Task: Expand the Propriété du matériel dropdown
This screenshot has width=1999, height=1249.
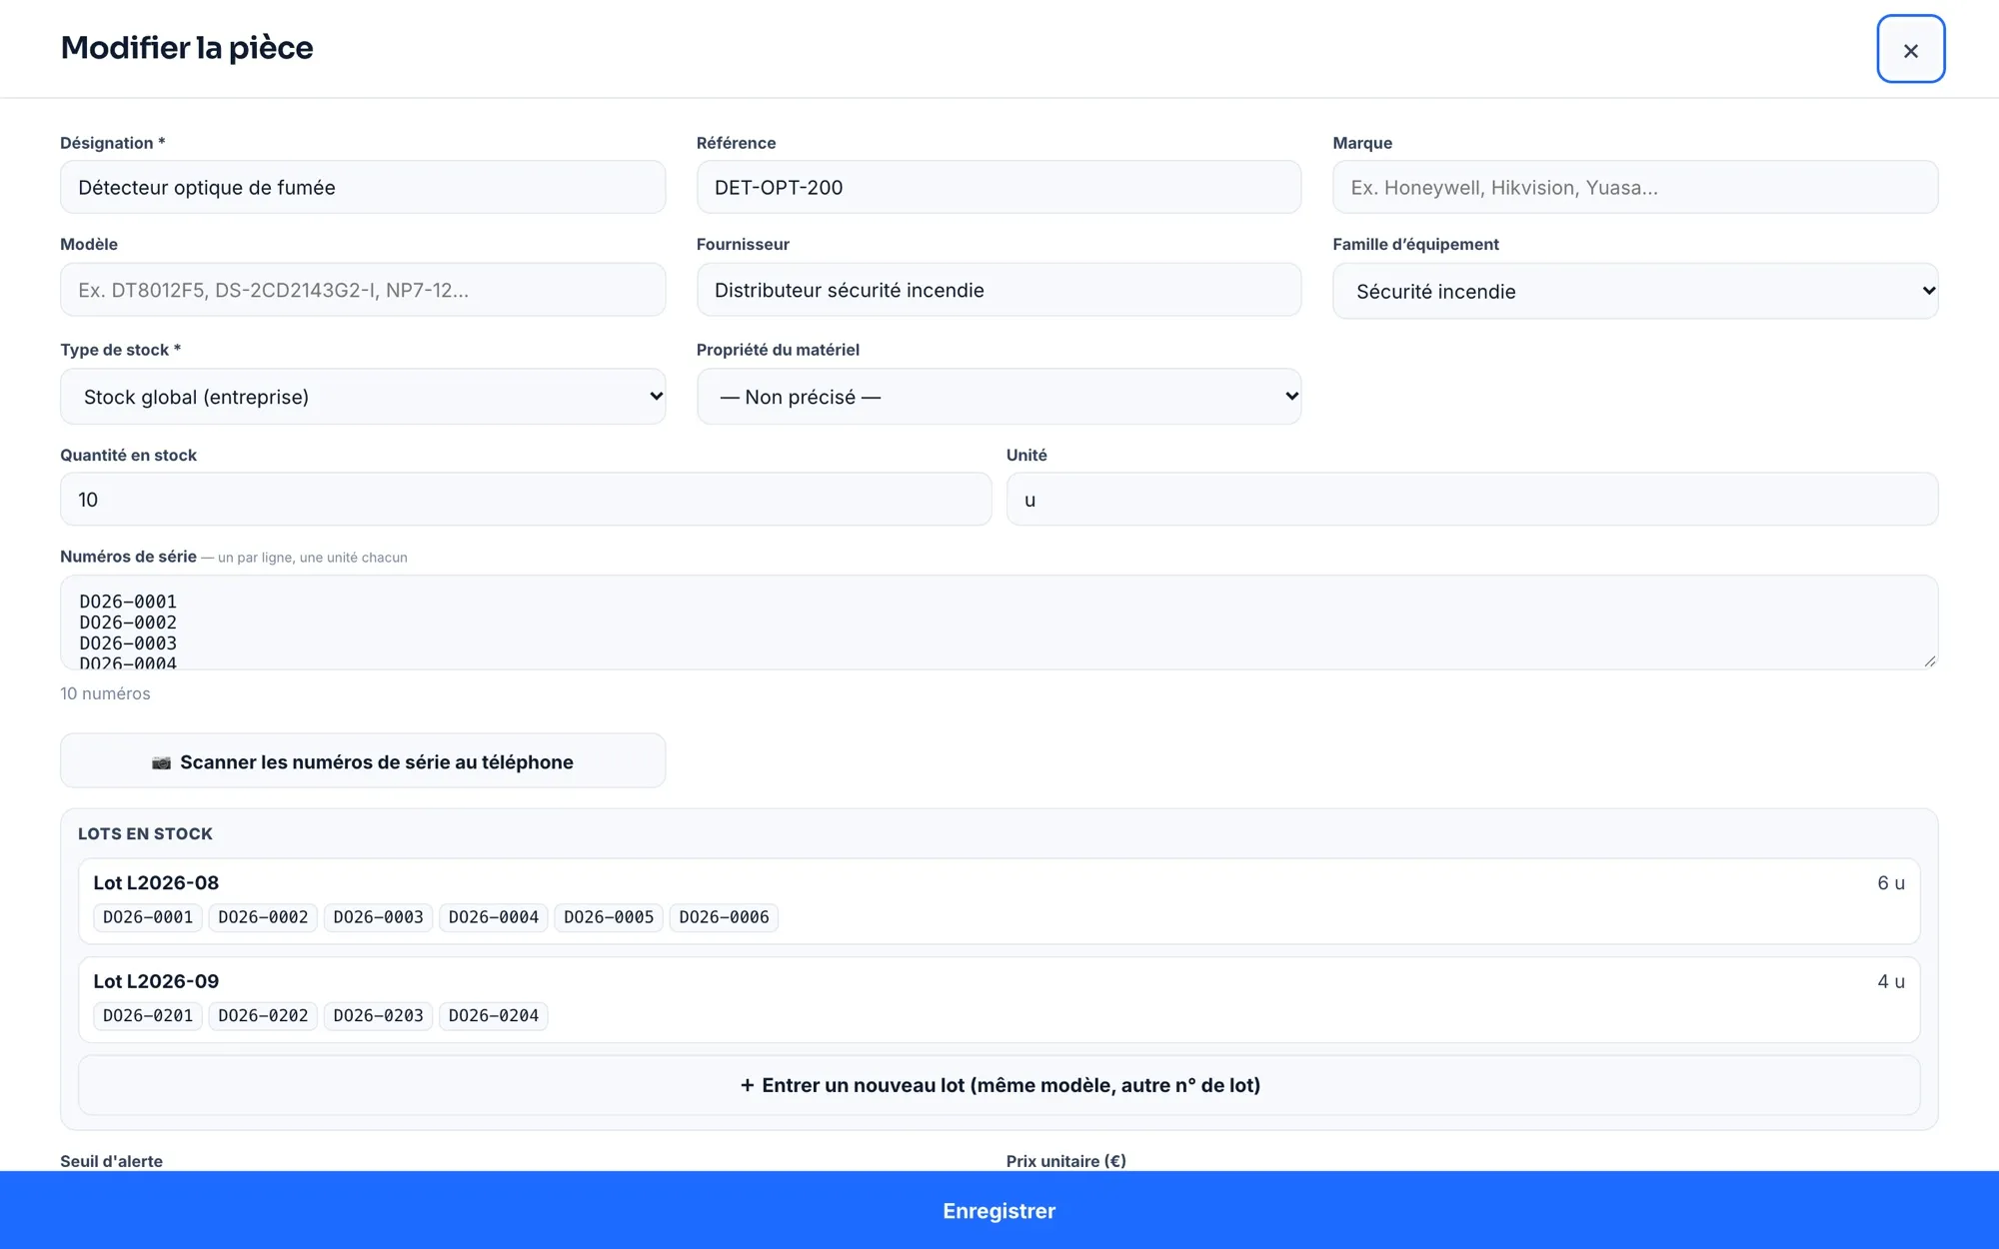Action: tap(999, 397)
